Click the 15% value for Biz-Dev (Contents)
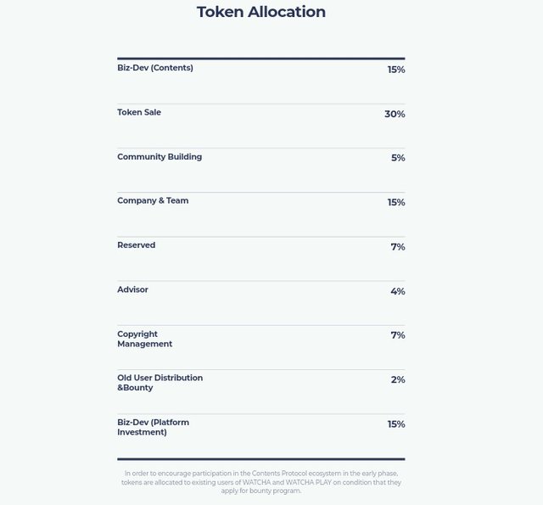Viewport: 543px width, 505px height. point(396,70)
